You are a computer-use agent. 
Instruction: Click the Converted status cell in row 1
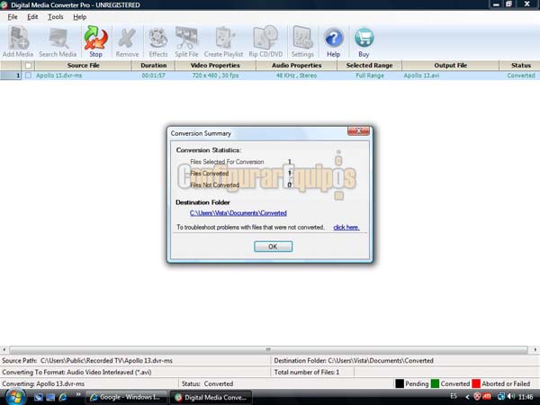(x=521, y=76)
